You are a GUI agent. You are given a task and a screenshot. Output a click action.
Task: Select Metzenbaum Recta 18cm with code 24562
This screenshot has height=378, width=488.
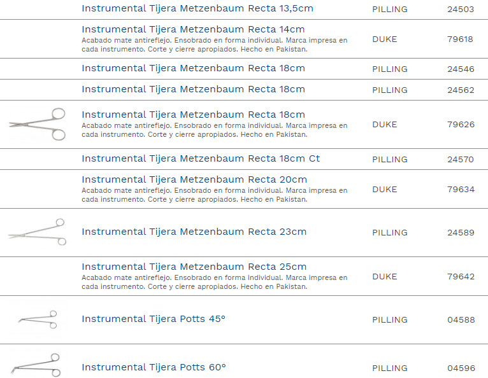pyautogui.click(x=193, y=89)
